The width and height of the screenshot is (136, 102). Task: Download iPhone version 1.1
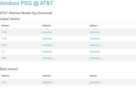pyautogui.click(x=95, y=52)
